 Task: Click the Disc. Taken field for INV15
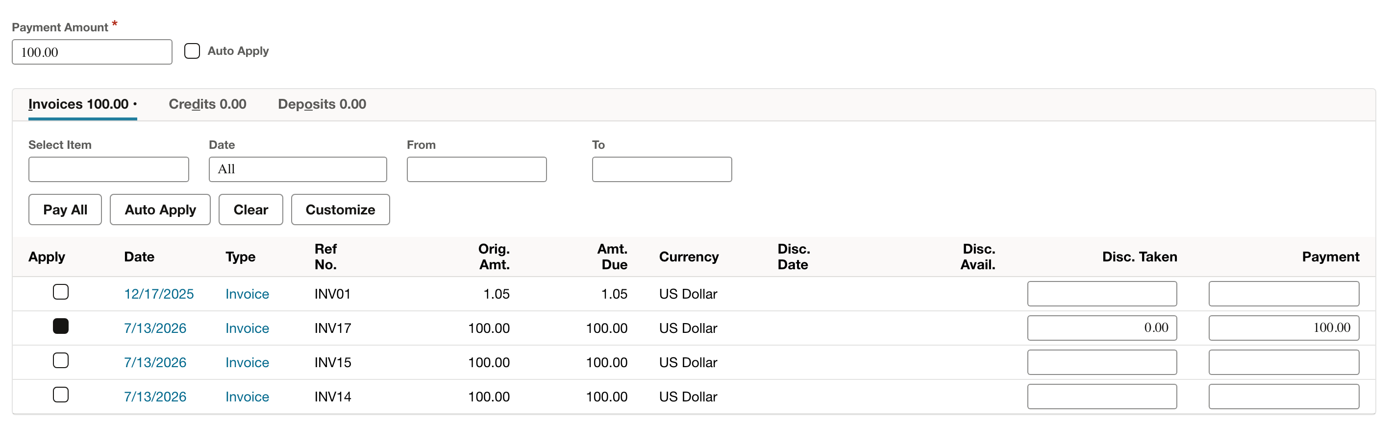(x=1102, y=362)
